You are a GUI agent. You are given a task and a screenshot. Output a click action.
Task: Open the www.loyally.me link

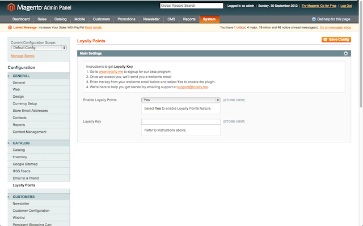111,72
